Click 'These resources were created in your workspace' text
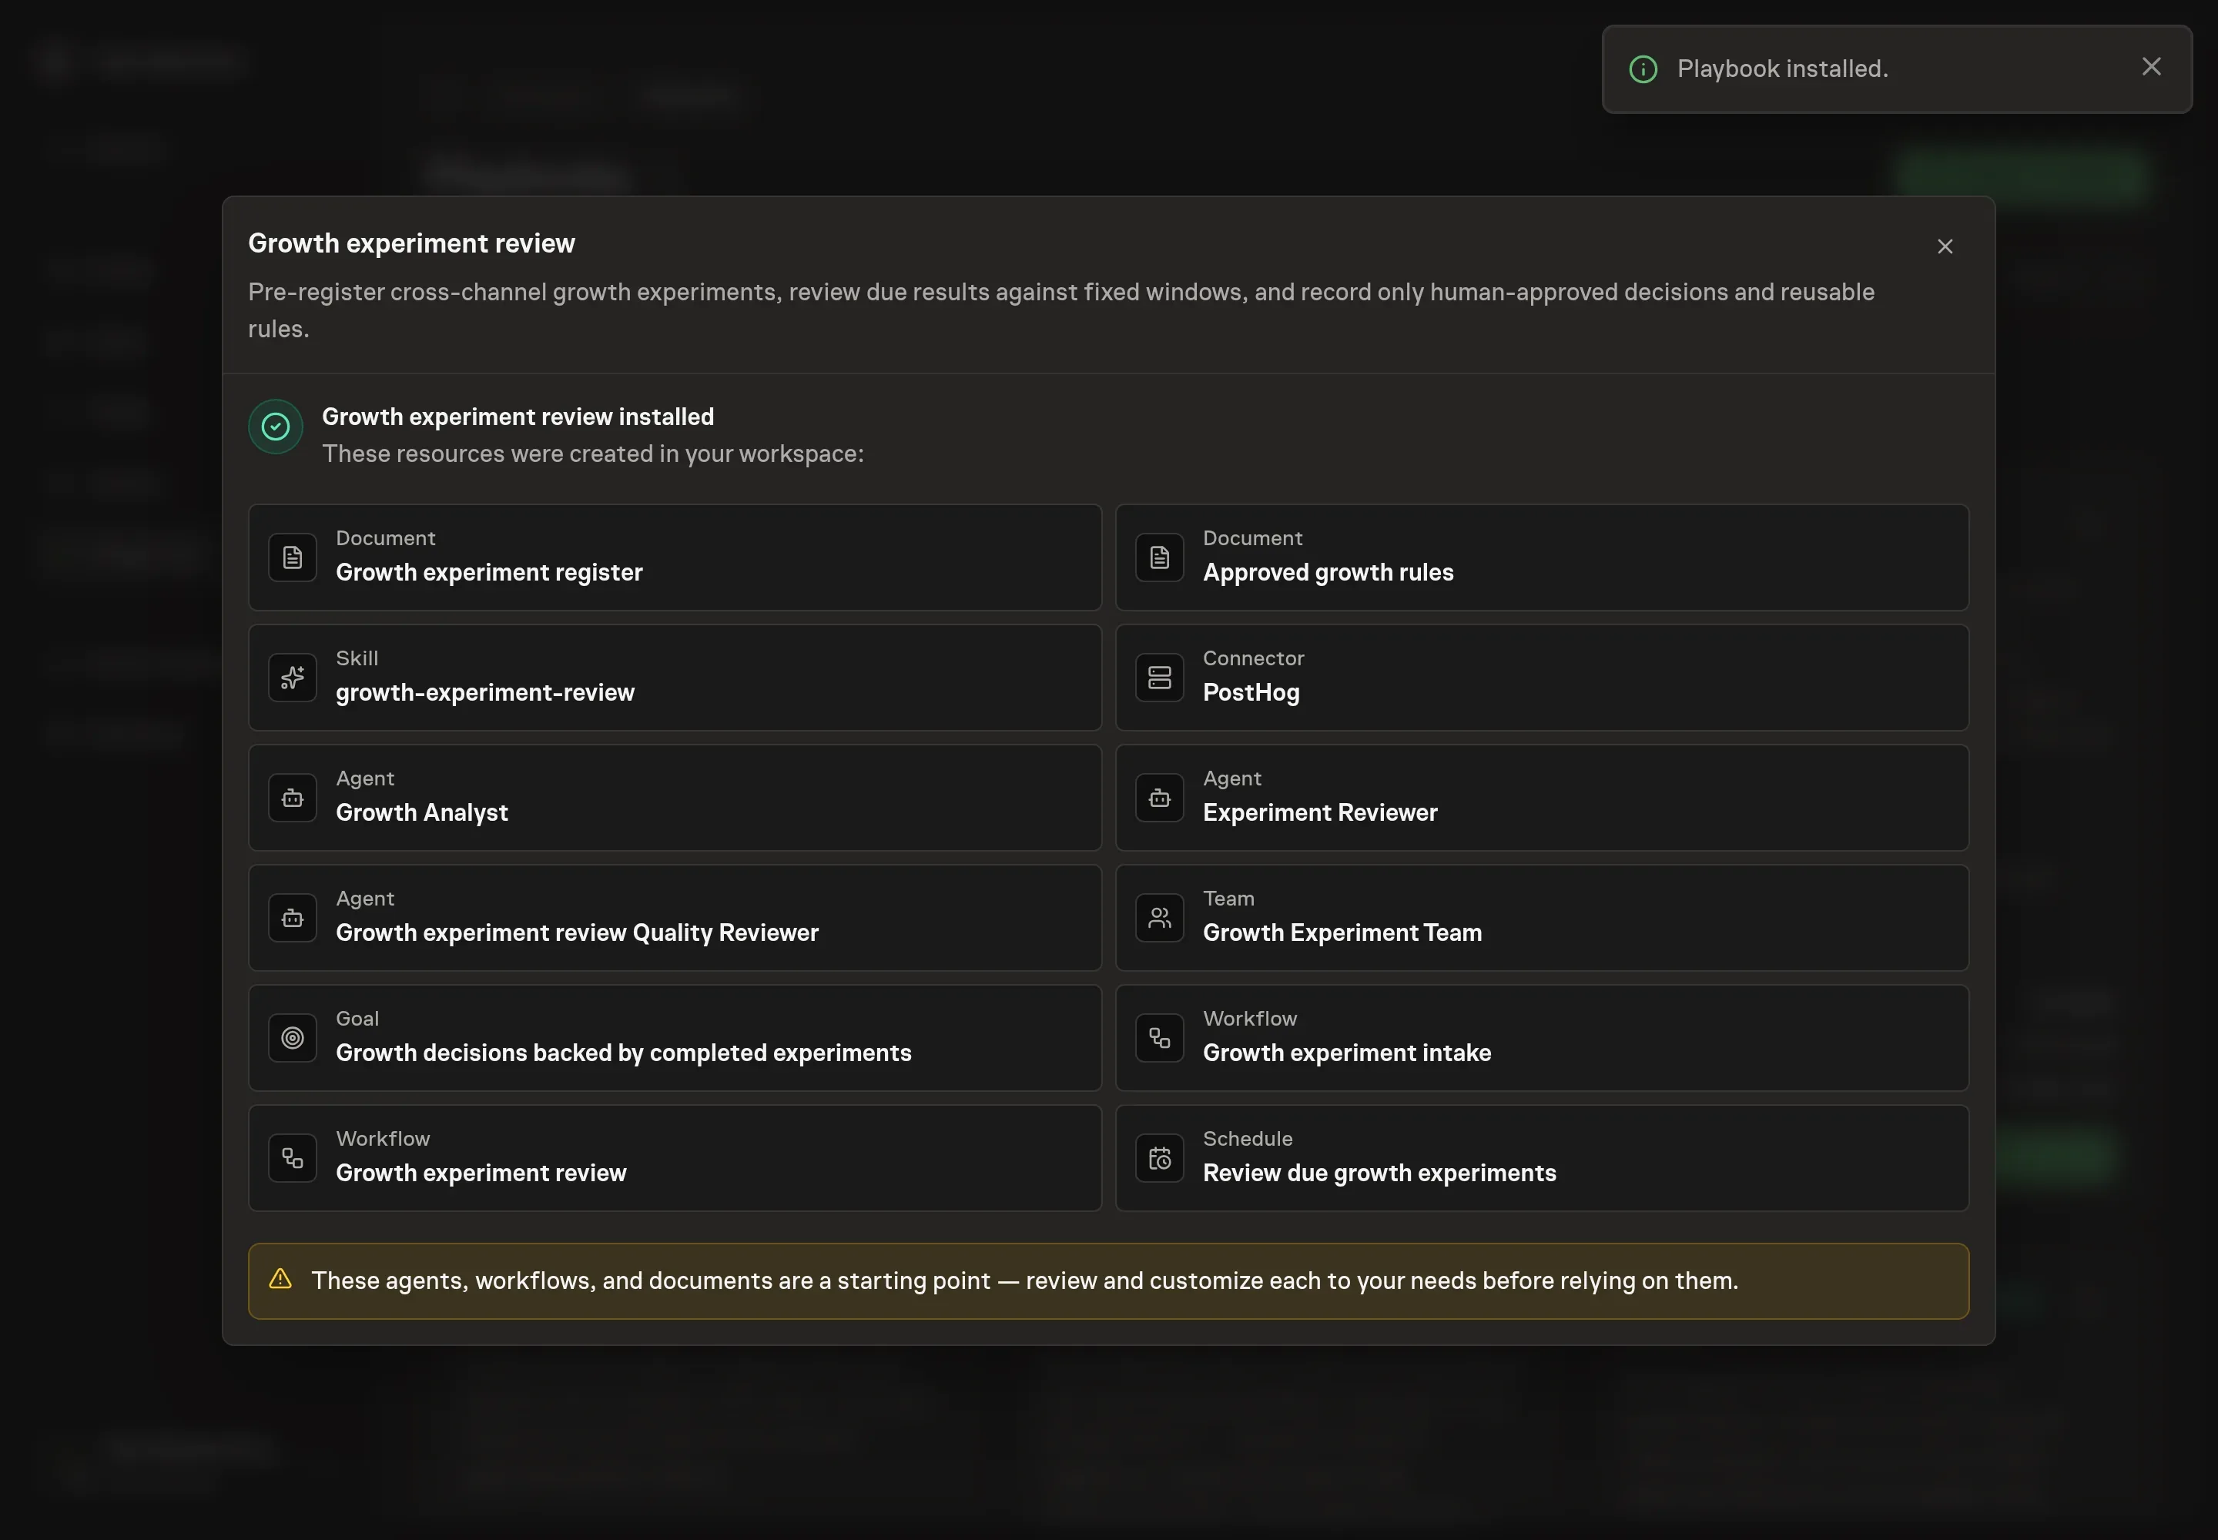 pyautogui.click(x=593, y=454)
